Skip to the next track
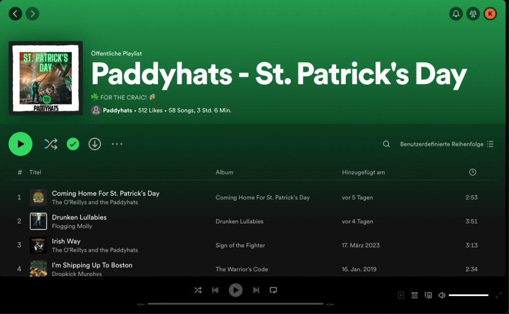509x314 pixels. (256, 290)
